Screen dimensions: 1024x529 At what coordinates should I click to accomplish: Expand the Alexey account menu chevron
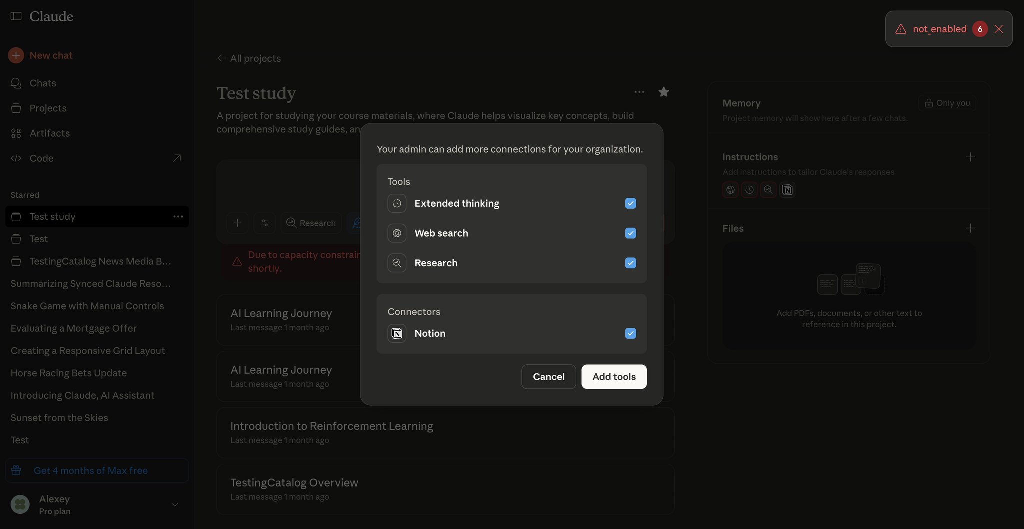[175, 505]
